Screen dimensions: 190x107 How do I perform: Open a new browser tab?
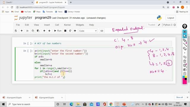(71, 2)
